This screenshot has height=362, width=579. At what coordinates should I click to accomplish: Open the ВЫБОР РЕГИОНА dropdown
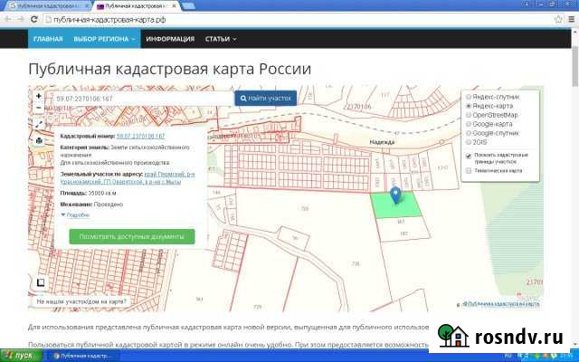pos(104,39)
